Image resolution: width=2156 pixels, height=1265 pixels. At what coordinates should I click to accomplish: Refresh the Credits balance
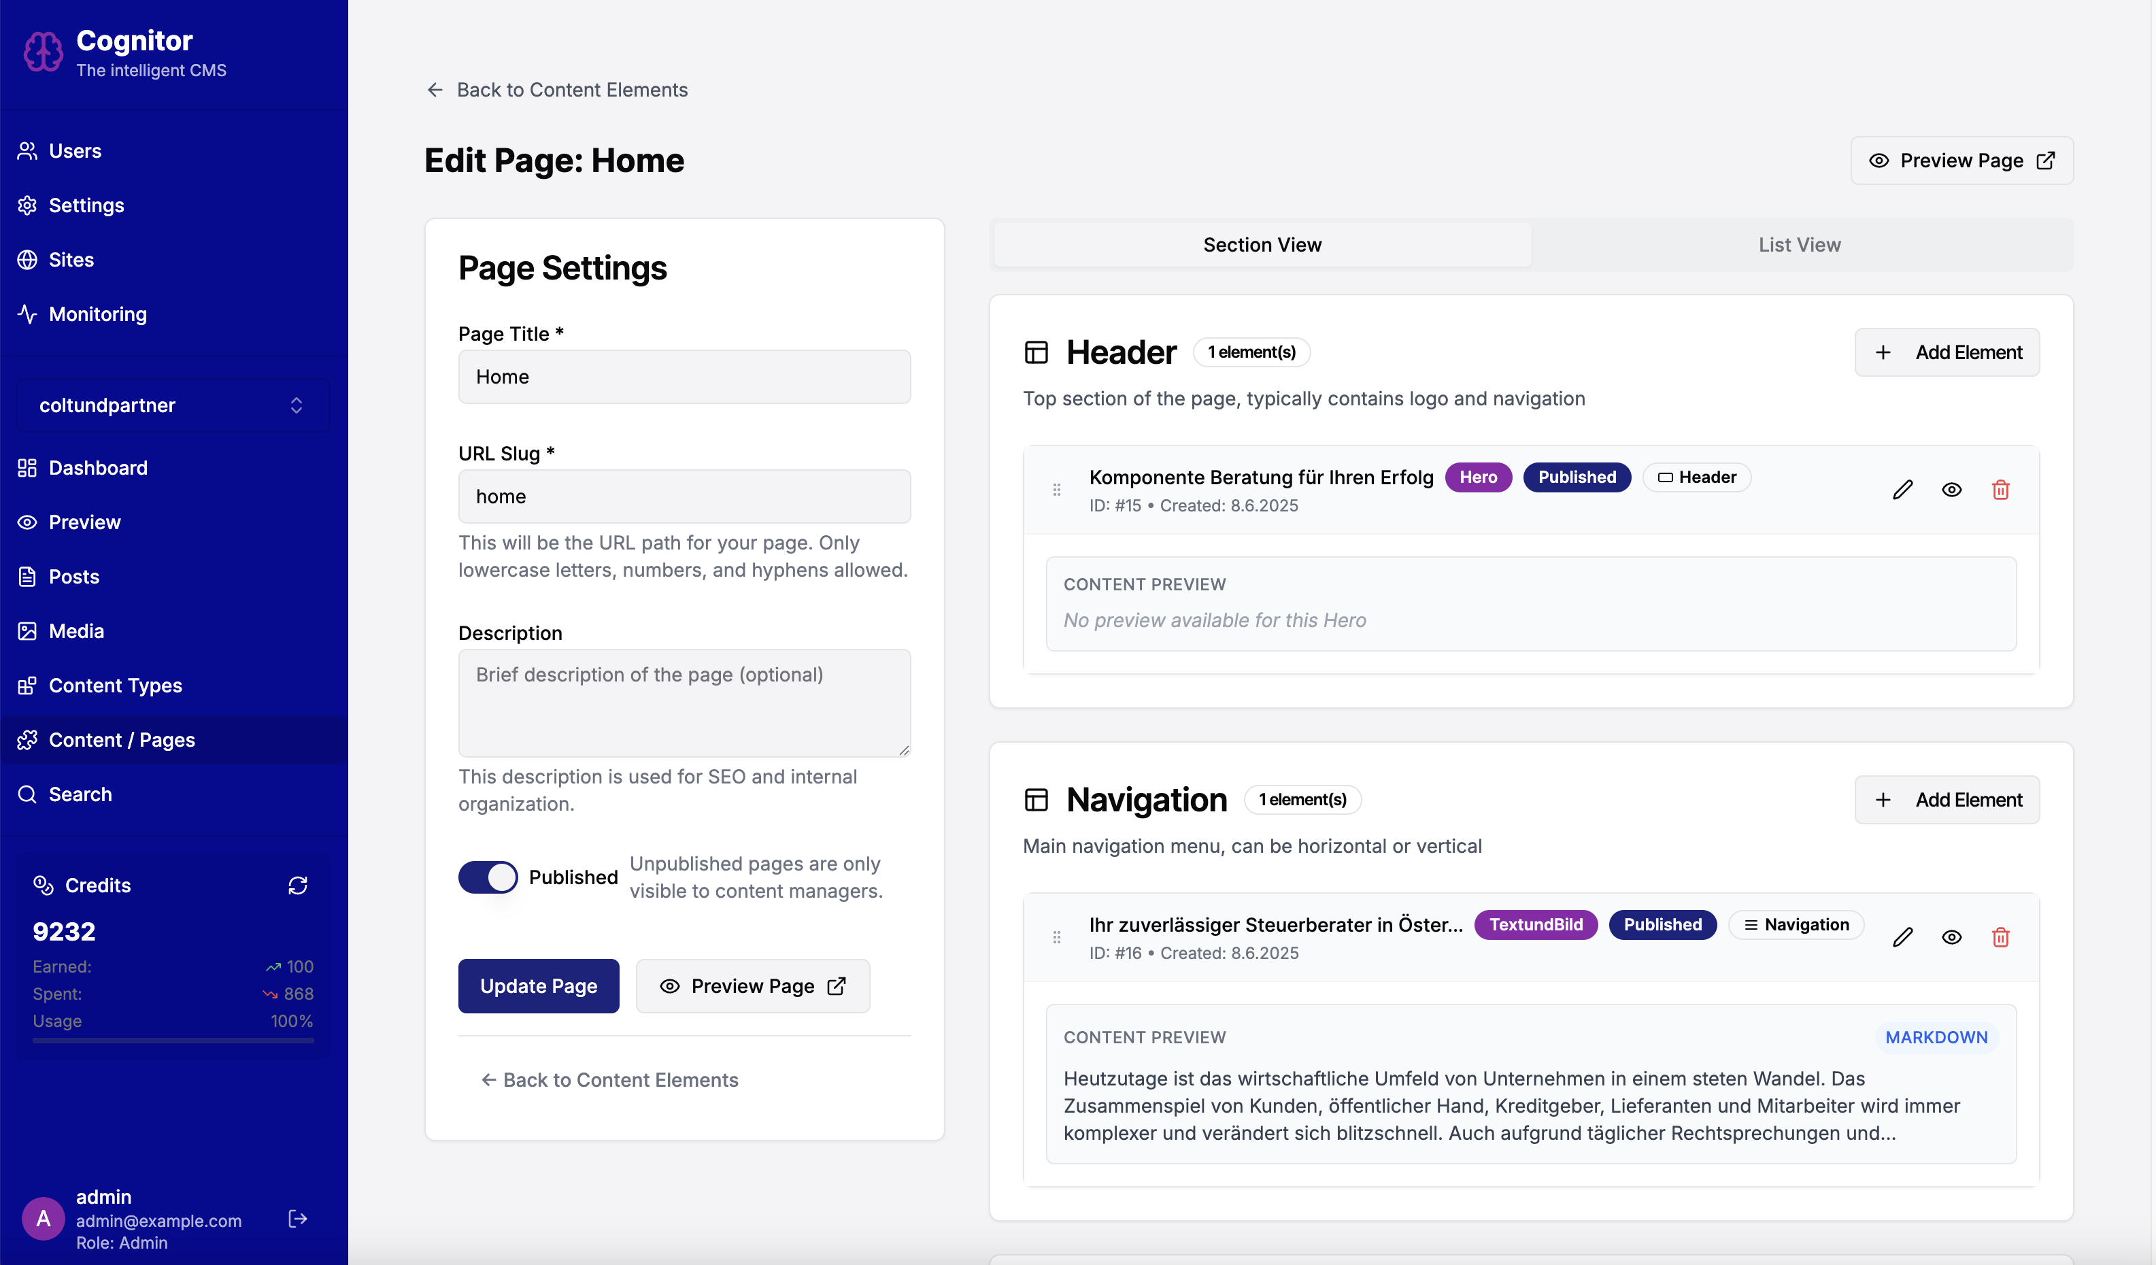click(x=297, y=885)
